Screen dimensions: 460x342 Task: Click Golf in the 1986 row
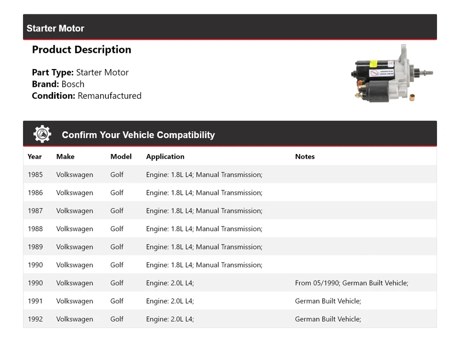[x=117, y=192]
